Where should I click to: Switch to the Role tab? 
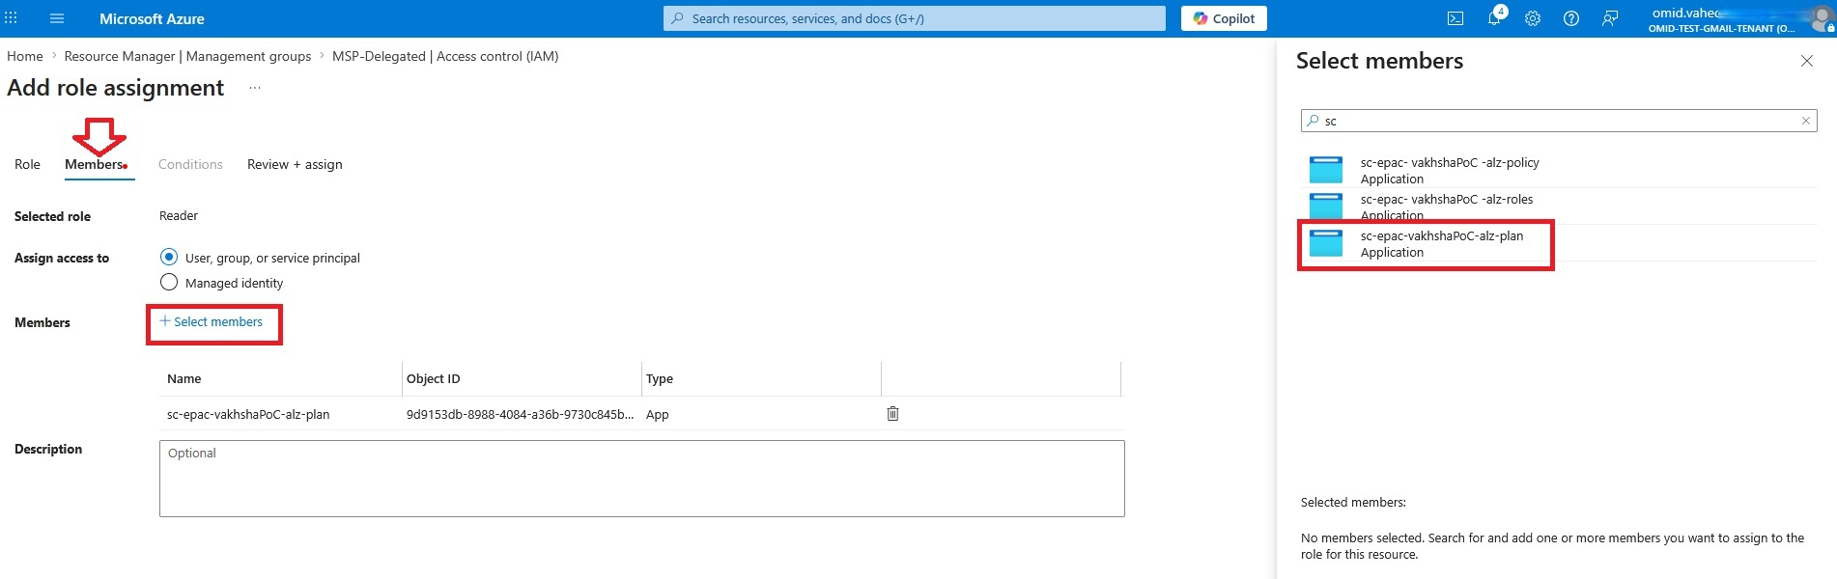[28, 164]
